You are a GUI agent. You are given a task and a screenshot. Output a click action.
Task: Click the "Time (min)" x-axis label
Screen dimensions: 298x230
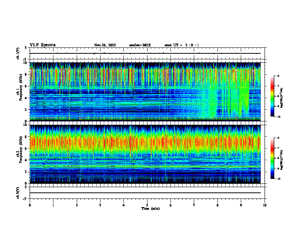pyautogui.click(x=151, y=209)
